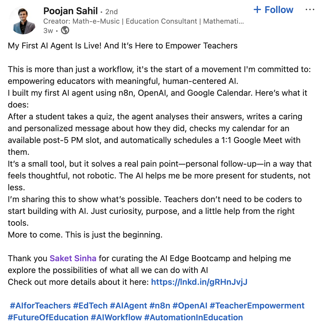Click the #TeacherEmpowerment hashtag
Viewport: 323px width, 325px height.
coord(257,305)
